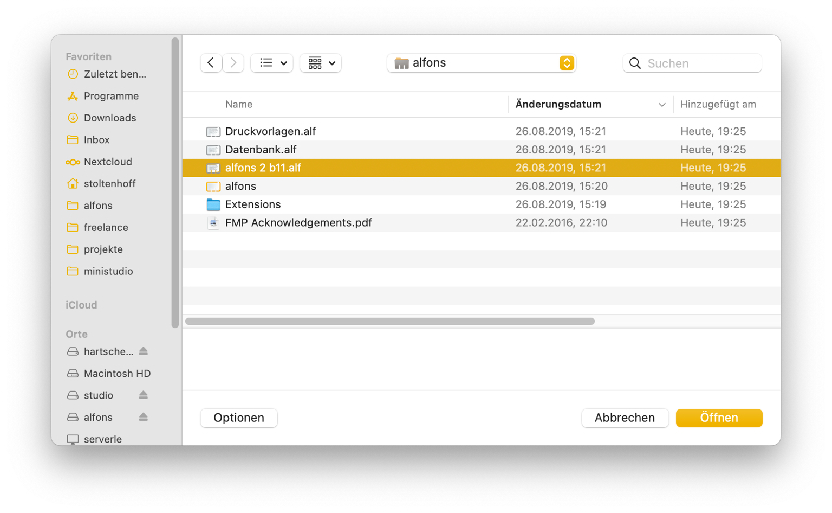Screen dimensions: 832x513
Task: Click the horizontal scrollbar of the file list
Action: pyautogui.click(x=390, y=321)
